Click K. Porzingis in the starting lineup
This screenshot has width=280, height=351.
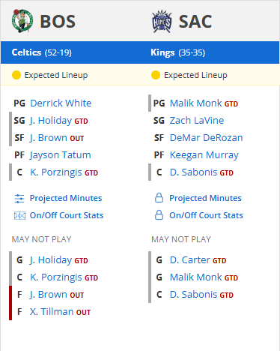pyautogui.click(x=56, y=172)
